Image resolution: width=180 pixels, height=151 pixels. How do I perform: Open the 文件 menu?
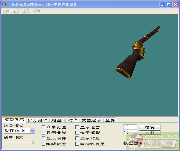6,11
